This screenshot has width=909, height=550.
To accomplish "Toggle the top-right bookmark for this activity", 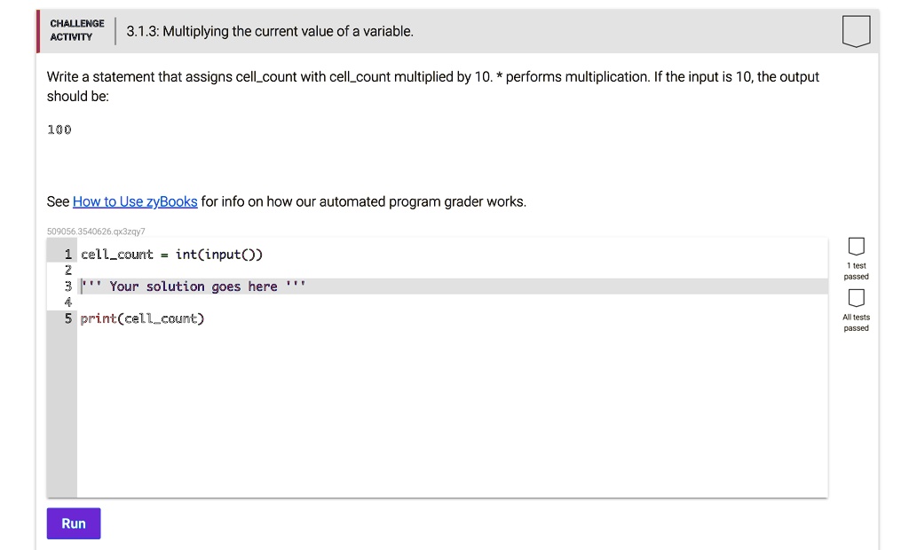I will pyautogui.click(x=856, y=32).
